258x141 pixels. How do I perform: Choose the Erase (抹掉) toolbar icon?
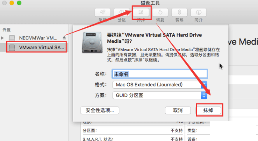[x=141, y=12]
